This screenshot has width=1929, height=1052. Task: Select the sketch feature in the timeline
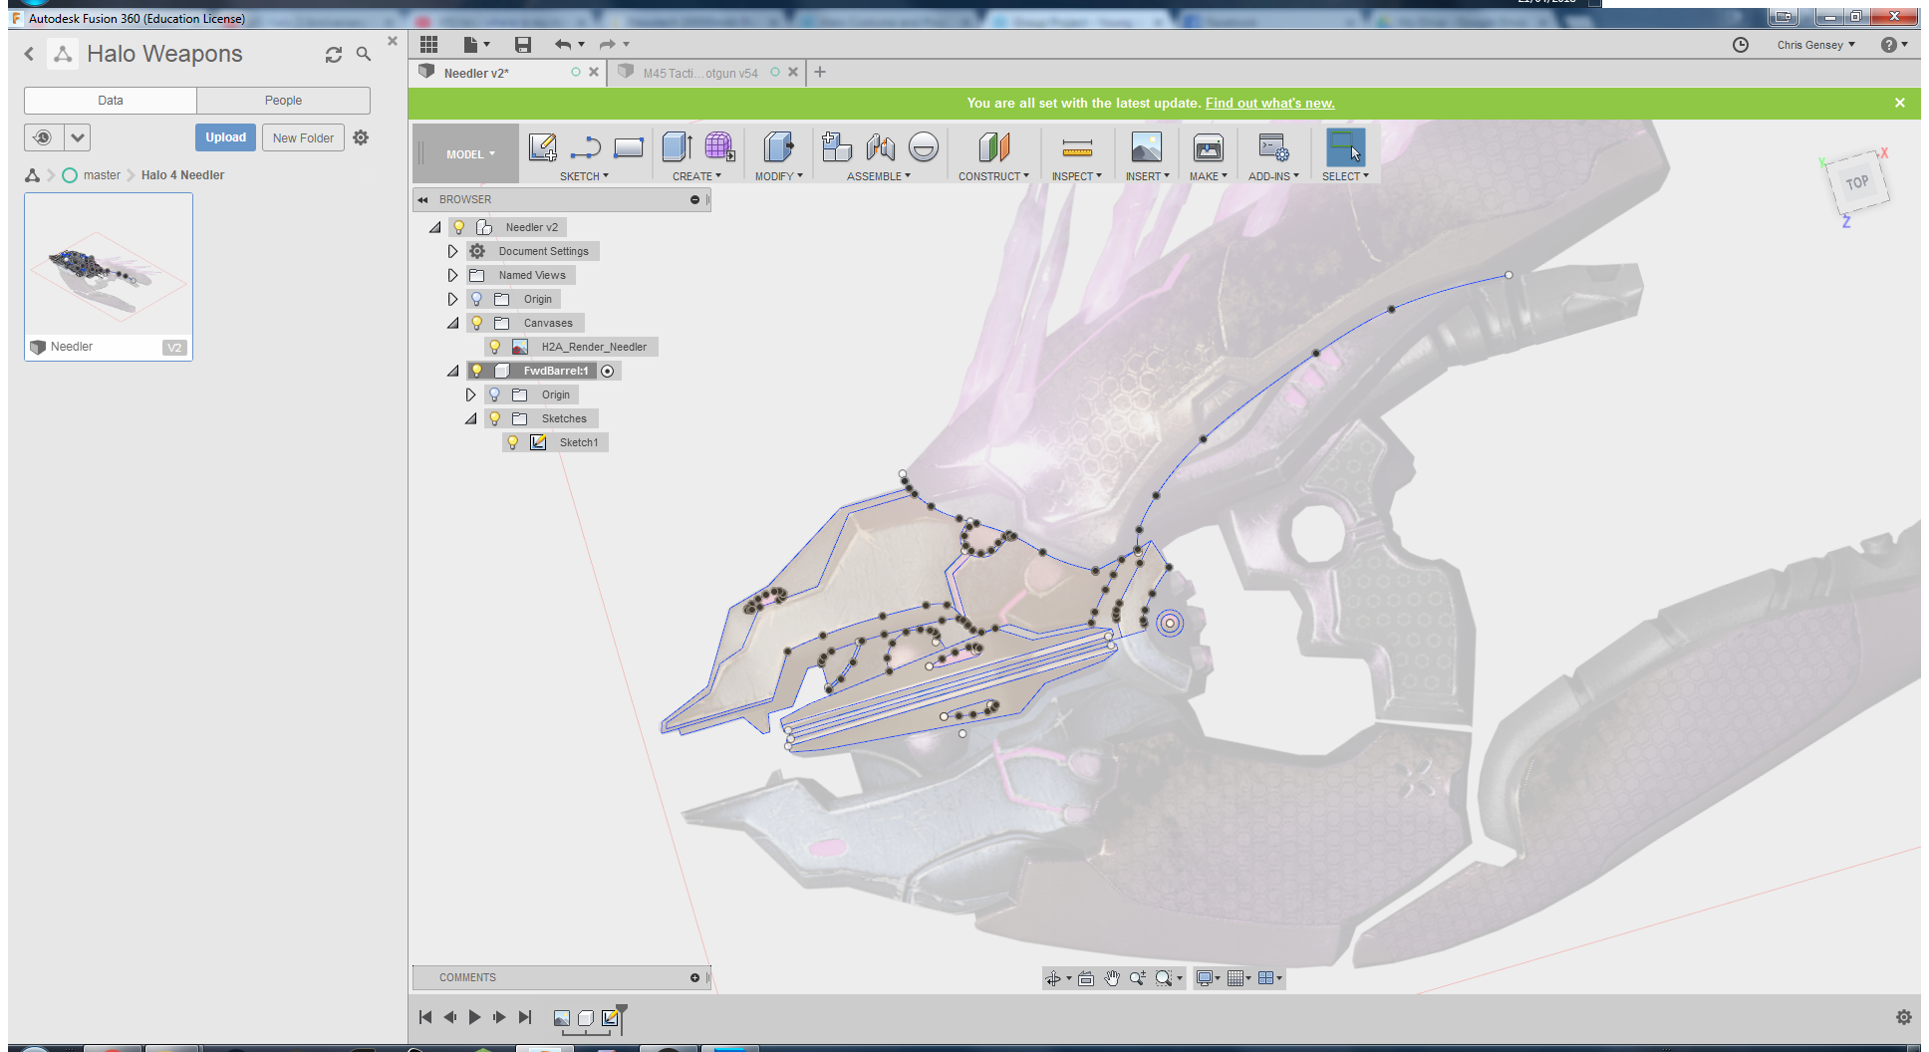click(610, 1017)
